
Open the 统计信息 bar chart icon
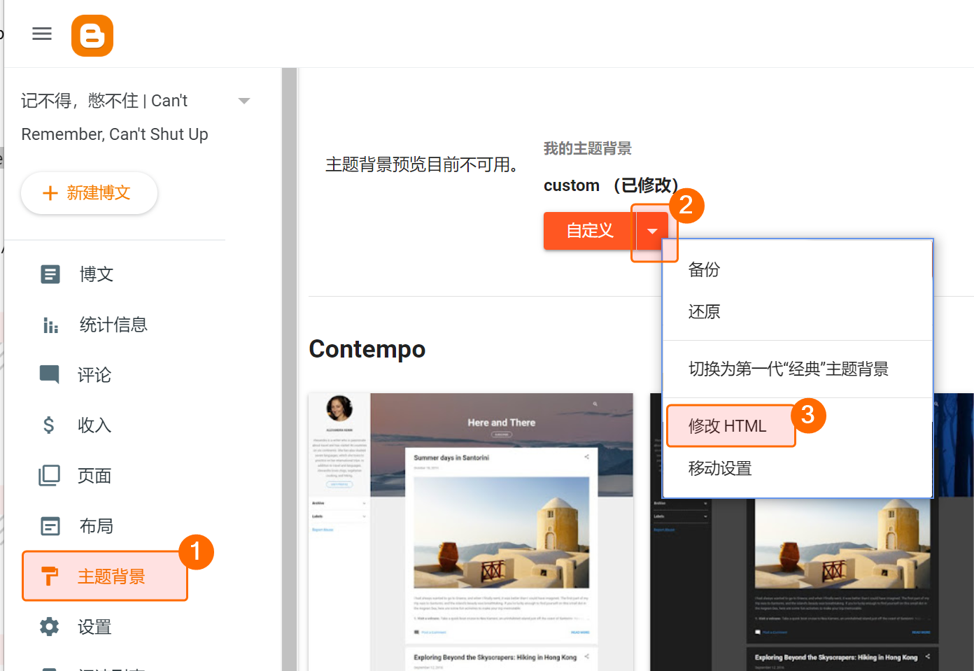click(50, 325)
